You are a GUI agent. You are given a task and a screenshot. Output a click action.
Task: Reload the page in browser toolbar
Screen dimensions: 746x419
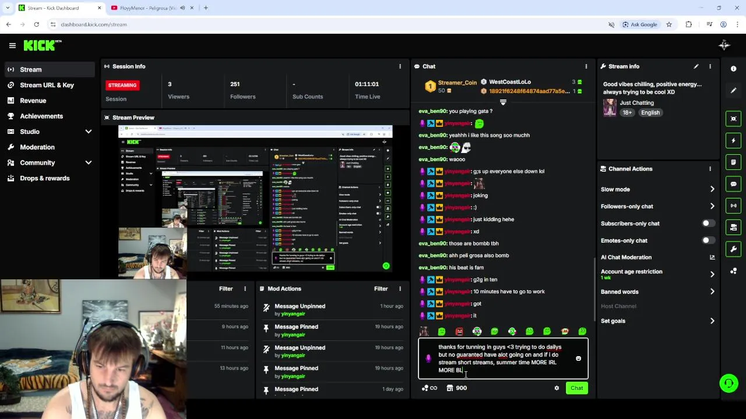[x=36, y=24]
